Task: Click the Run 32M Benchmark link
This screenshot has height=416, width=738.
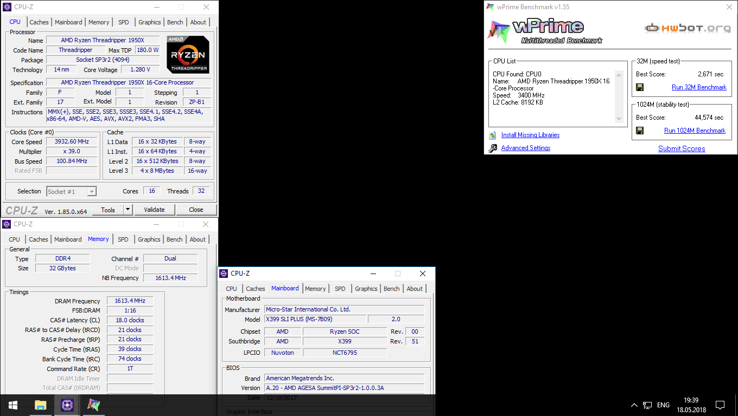Action: click(699, 87)
